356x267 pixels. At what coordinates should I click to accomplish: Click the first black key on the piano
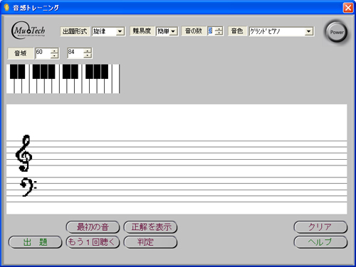pyautogui.click(x=14, y=71)
